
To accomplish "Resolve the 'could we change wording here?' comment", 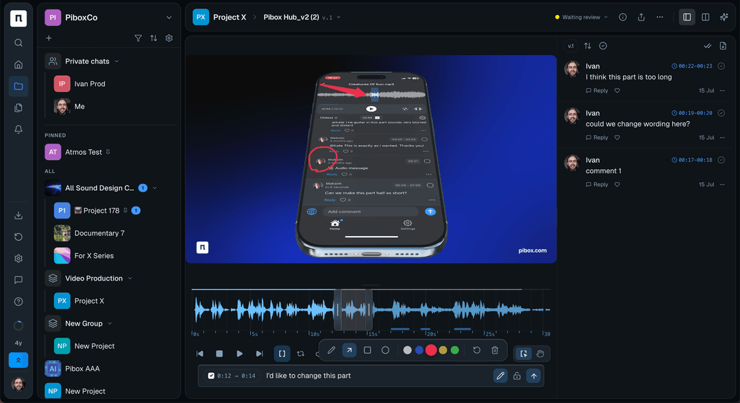I will [721, 113].
